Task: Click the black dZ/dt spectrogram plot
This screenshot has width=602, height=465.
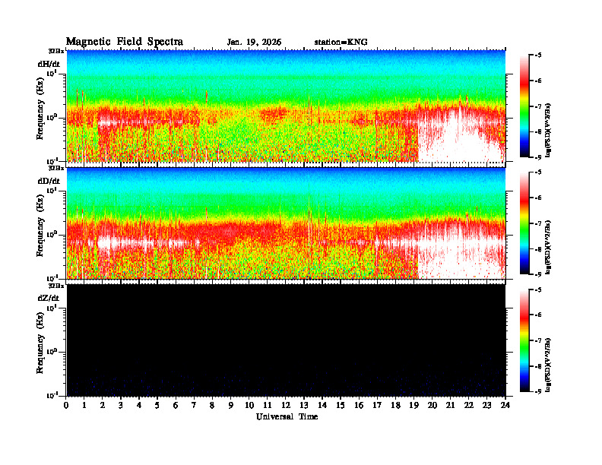Action: pos(286,340)
